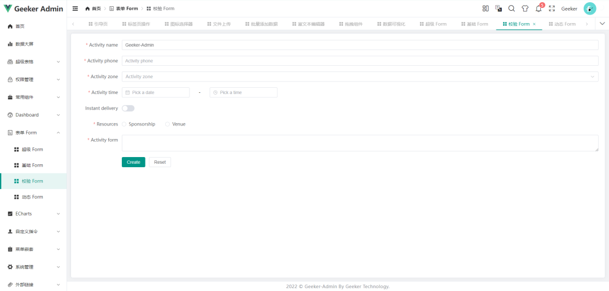Open the tabs more-options dropdown arrow
This screenshot has height=291, width=609.
pyautogui.click(x=602, y=24)
